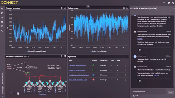Viewport: 175px width, 98px height.
Task: Click the Chaitanya user avatar in chat
Action: 135,56
